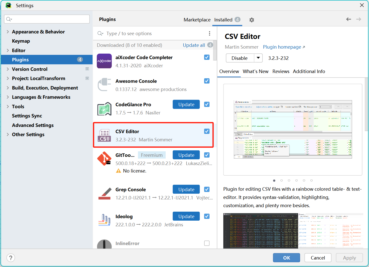Click the back navigation arrow
This screenshot has height=267, width=369.
click(x=349, y=19)
